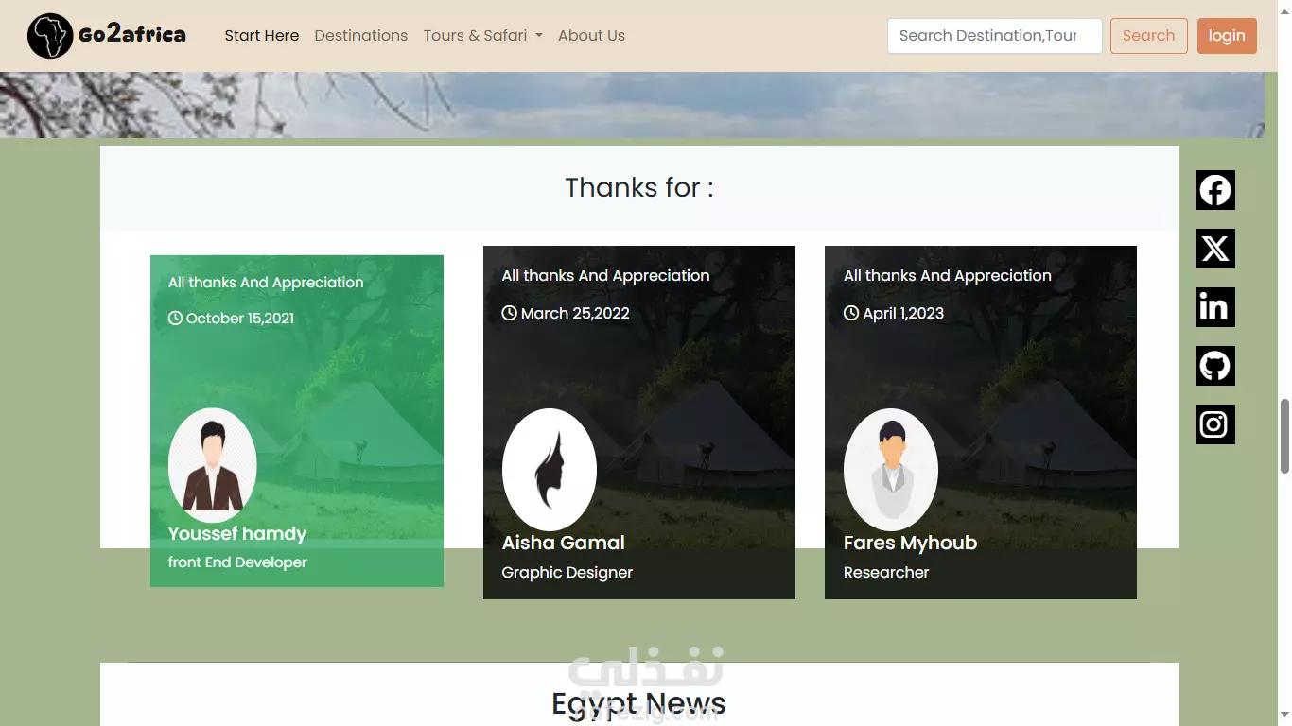The image size is (1292, 726).
Task: Select Aisha Gamal's avatar picture
Action: tap(550, 470)
